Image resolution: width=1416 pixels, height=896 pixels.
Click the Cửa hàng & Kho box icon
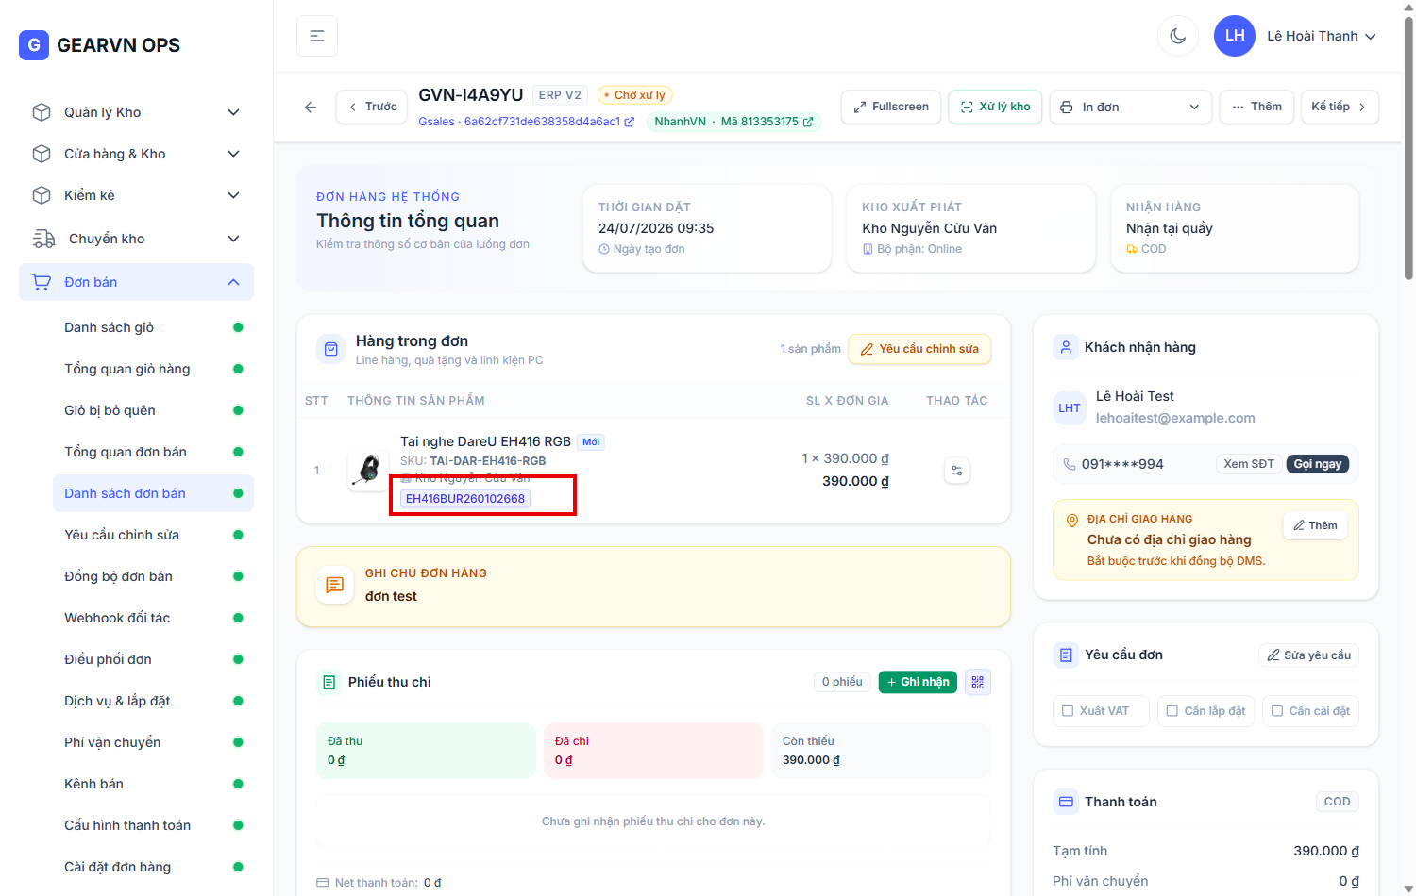click(x=42, y=154)
